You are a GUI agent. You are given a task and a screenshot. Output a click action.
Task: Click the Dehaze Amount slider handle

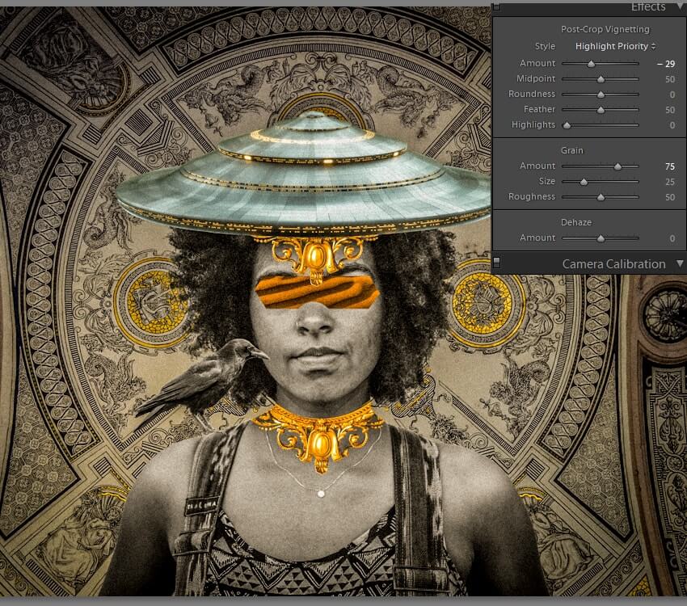point(601,238)
